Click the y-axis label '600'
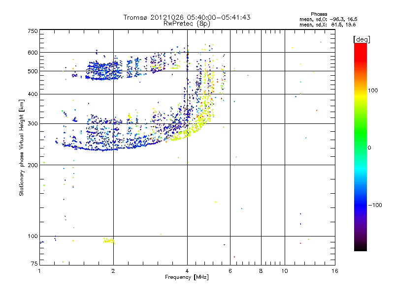The width and height of the screenshot is (394, 295). pos(33,53)
